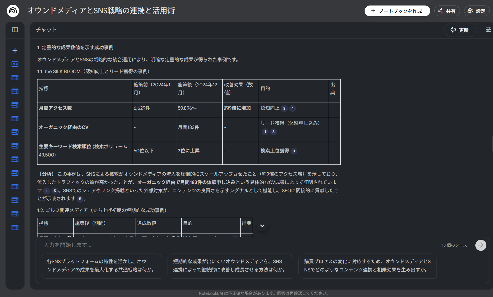This screenshot has height=297, width=493.
Task: Click citation badge 3 beside 認知向上
Action: [x=284, y=108]
